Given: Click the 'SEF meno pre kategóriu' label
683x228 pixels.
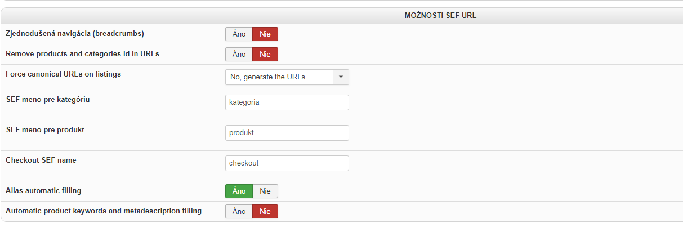Looking at the screenshot, I should 48,100.
